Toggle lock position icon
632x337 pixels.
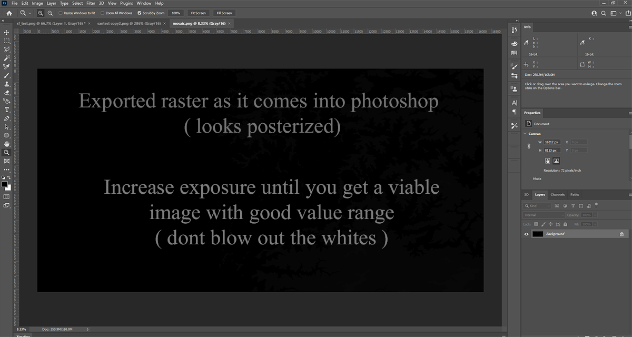coord(551,224)
